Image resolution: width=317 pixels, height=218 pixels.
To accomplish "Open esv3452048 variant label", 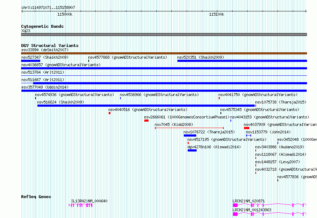I will click(x=297, y=139).
